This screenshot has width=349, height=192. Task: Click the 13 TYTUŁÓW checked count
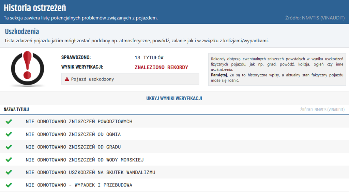pyautogui.click(x=149, y=58)
